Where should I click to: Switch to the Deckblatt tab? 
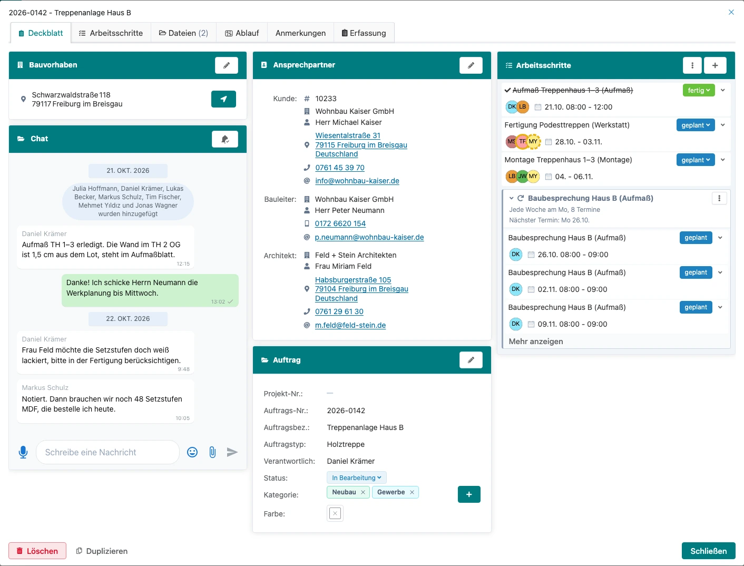tap(41, 33)
